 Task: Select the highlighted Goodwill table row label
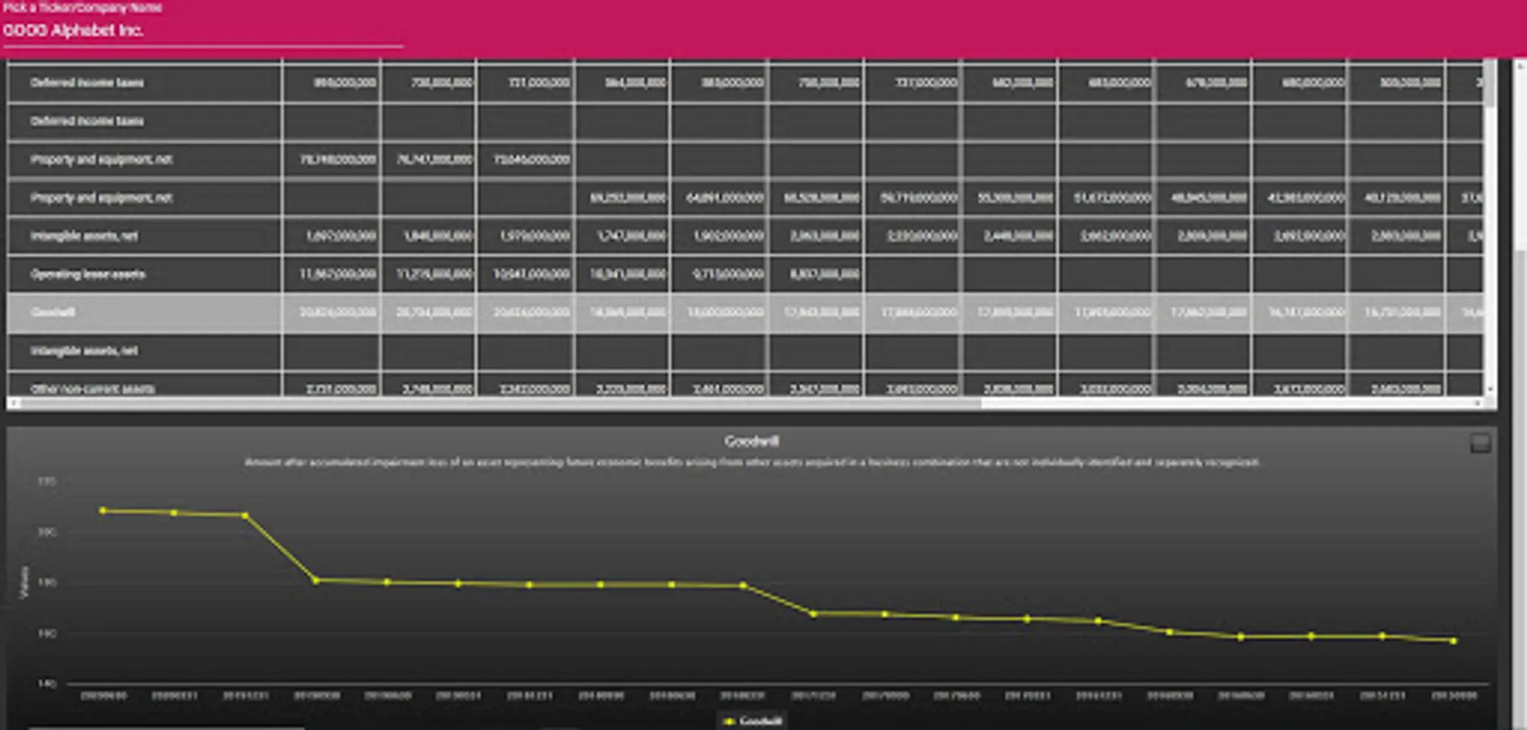tap(54, 312)
